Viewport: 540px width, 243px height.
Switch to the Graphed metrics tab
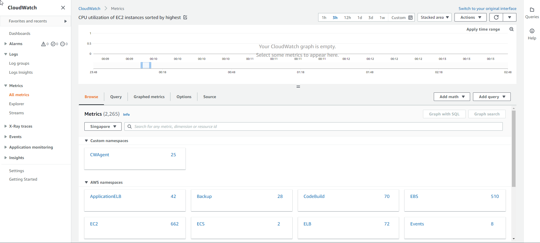tap(149, 97)
